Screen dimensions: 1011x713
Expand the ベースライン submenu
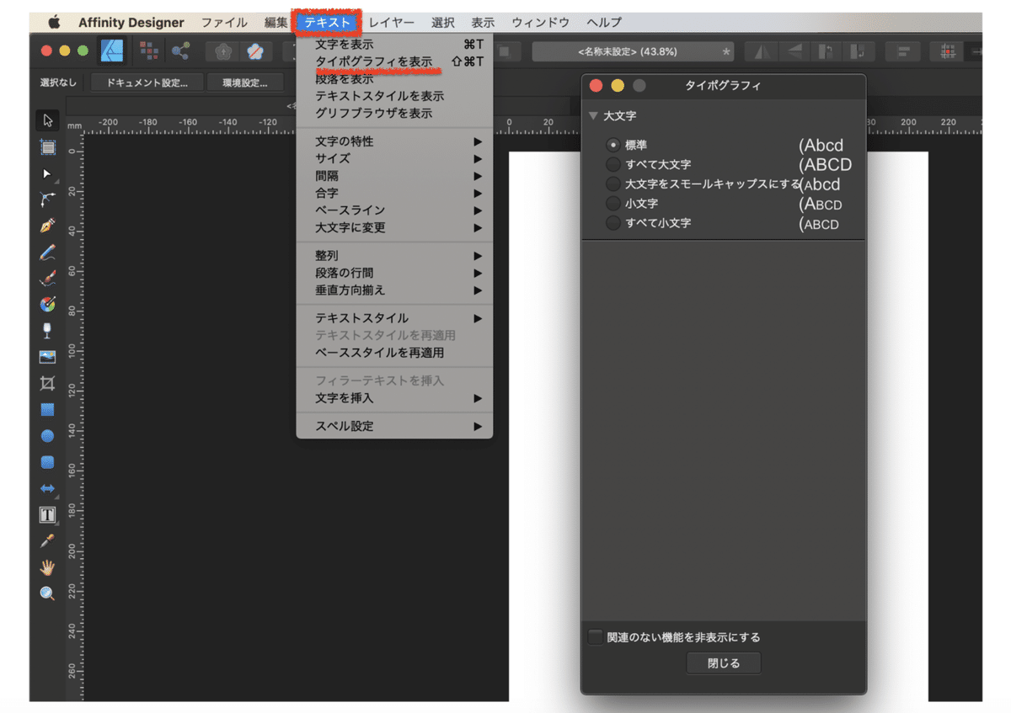pyautogui.click(x=394, y=210)
